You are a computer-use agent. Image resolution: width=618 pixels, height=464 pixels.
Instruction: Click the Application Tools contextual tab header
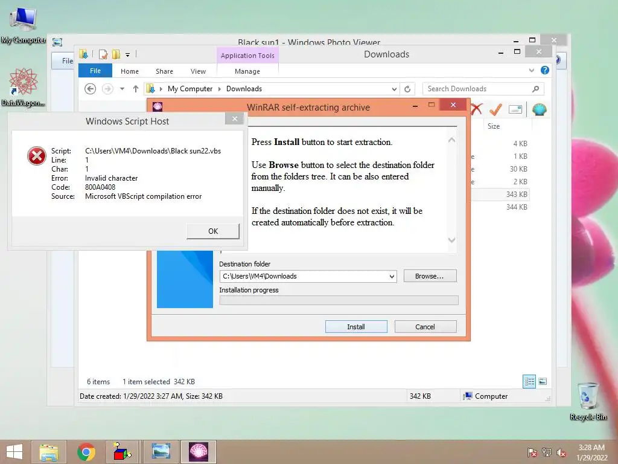tap(247, 56)
